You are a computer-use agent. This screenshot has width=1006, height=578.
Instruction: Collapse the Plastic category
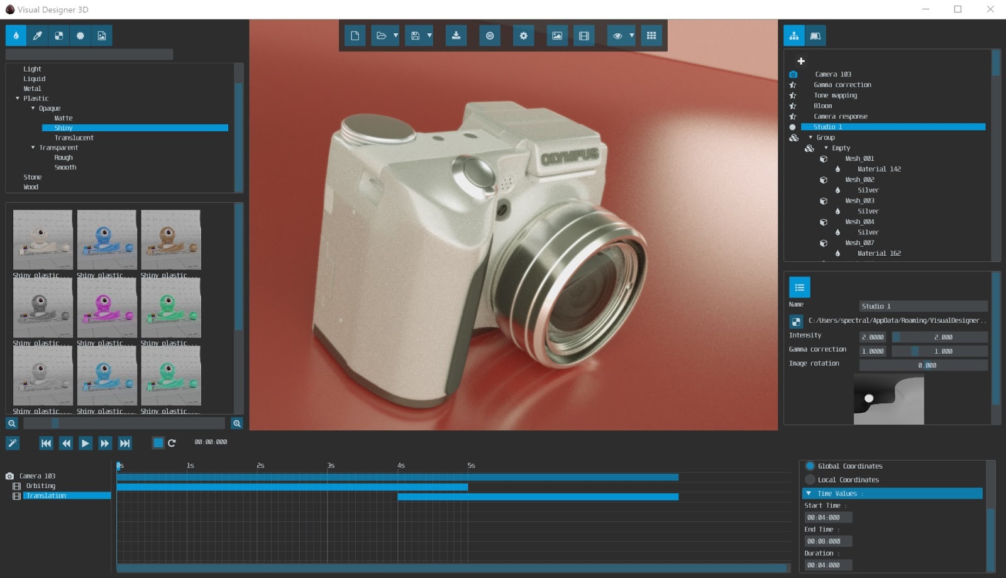[18, 99]
